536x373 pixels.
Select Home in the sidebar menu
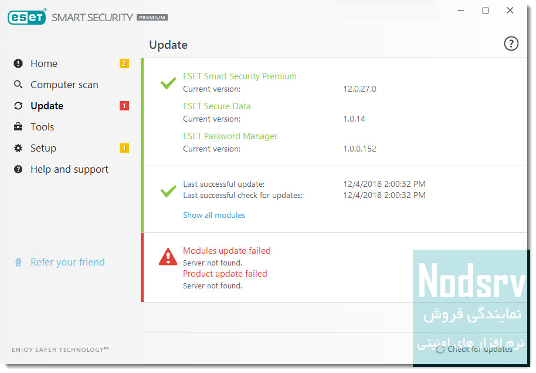(43, 63)
